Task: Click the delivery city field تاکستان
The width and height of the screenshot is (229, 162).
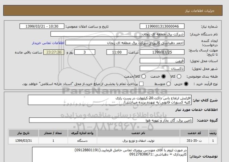Action: (x=162, y=68)
